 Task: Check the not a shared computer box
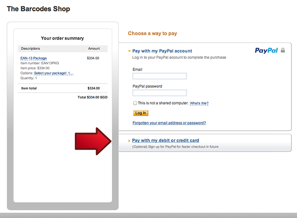(x=135, y=103)
